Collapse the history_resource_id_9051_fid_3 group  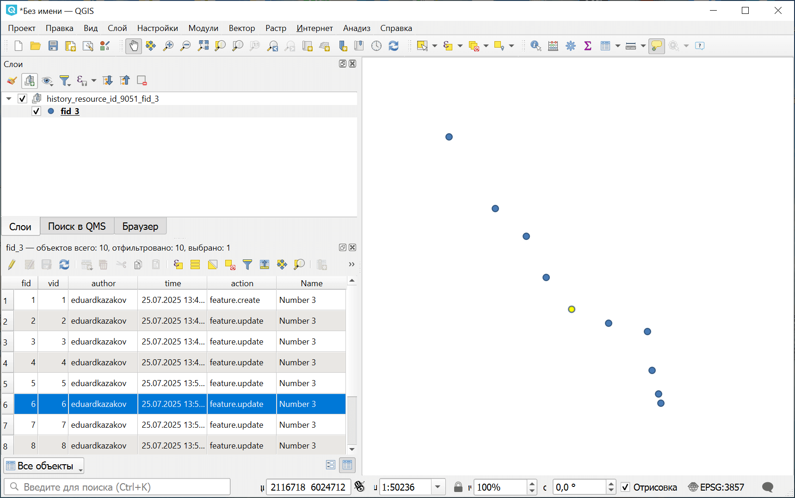pos(9,98)
